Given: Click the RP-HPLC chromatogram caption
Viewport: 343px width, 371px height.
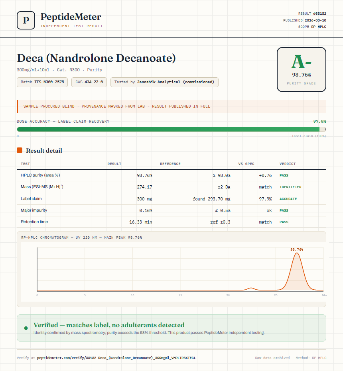Looking at the screenshot, I should 82,238.
